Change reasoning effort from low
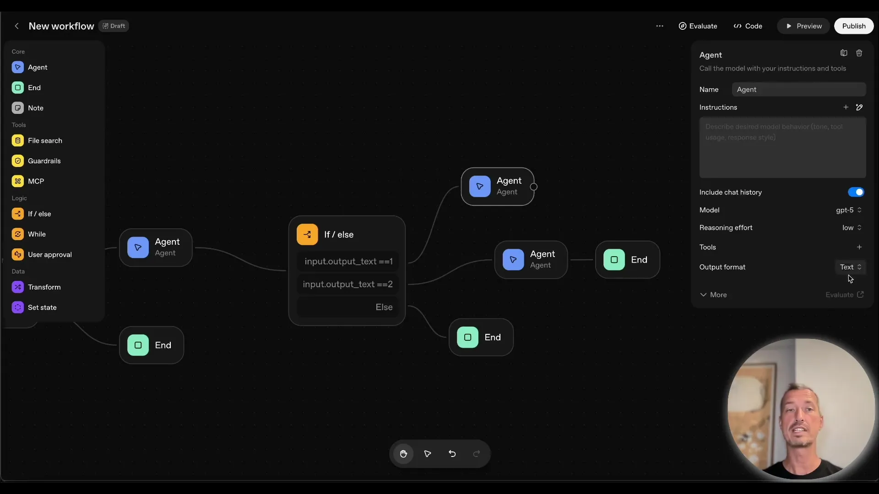Screen dimensions: 879x494 851,227
